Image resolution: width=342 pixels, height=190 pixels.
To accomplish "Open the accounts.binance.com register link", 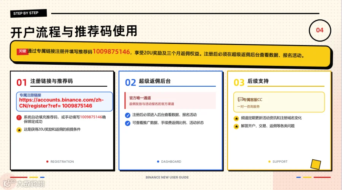I will 61,103.
